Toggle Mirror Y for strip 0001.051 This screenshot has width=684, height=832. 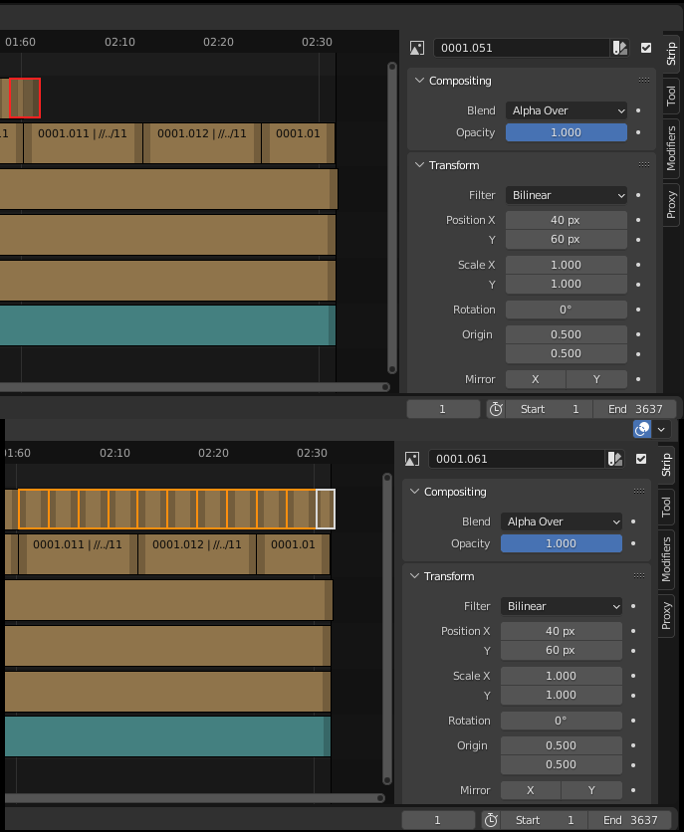pos(597,379)
